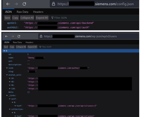Image resolution: width=141 pixels, height=117 pixels.
Task: Collapse the avatar_urls node
Action: tap(7, 75)
